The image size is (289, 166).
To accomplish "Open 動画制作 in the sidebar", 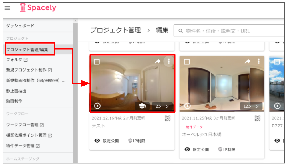I will (14, 101).
